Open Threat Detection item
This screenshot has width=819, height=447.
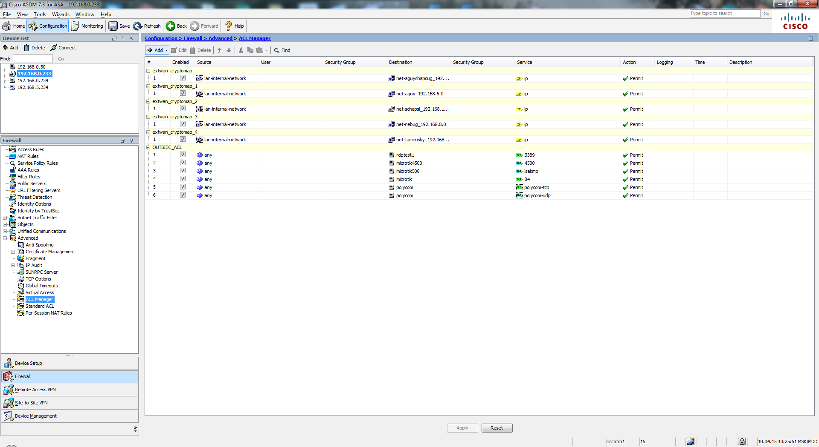coord(35,197)
